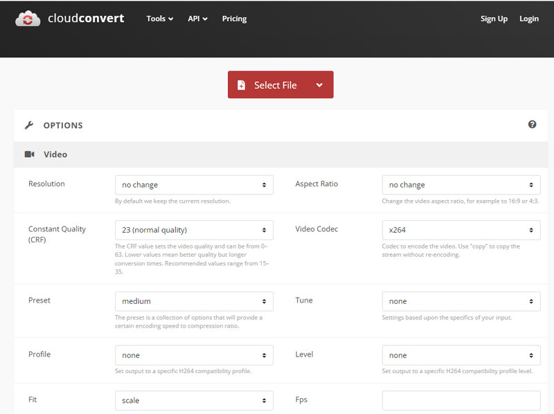Expand the Select File source chevron
554x414 pixels.
click(319, 85)
